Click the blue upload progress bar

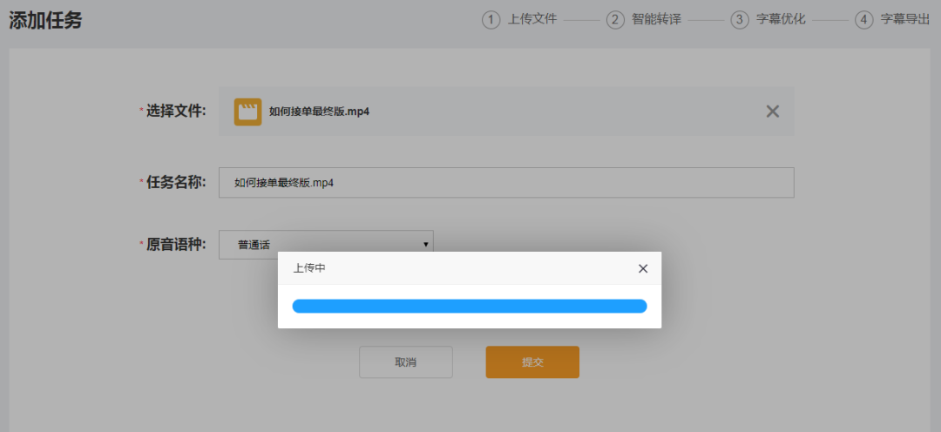tap(469, 306)
